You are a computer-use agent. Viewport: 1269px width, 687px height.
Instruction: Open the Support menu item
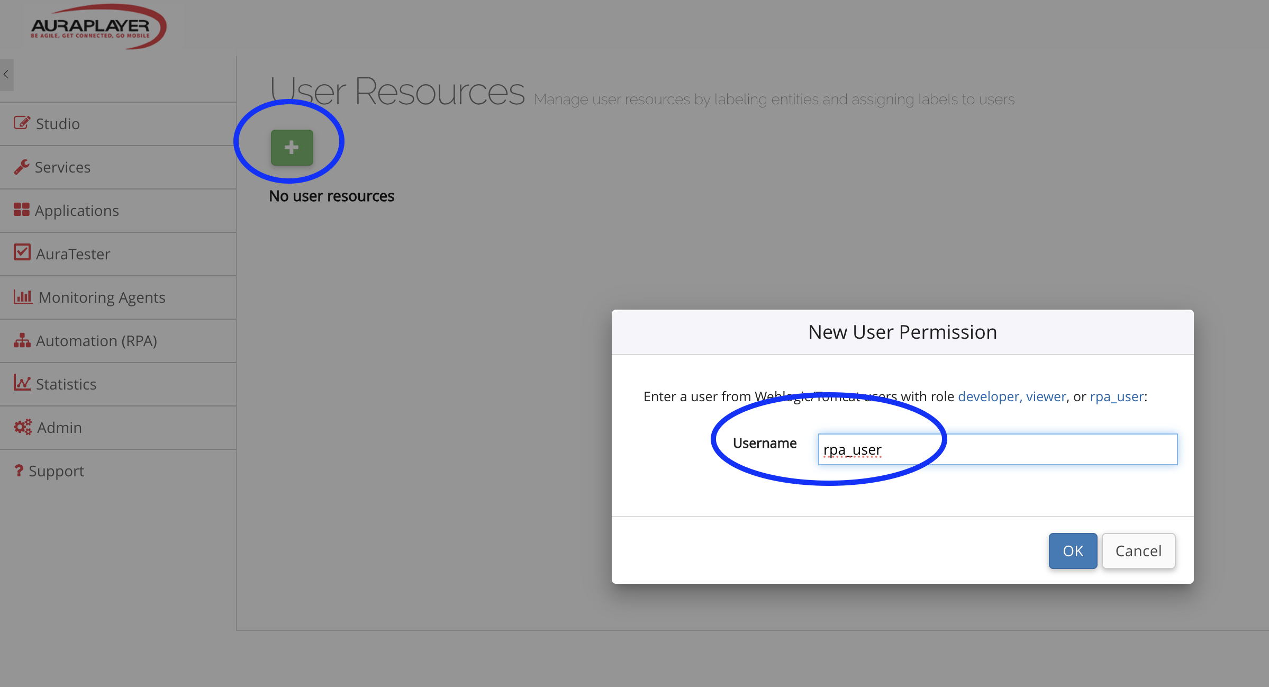(x=118, y=471)
